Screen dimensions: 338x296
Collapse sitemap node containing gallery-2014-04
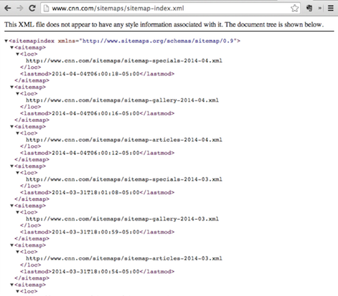point(12,87)
